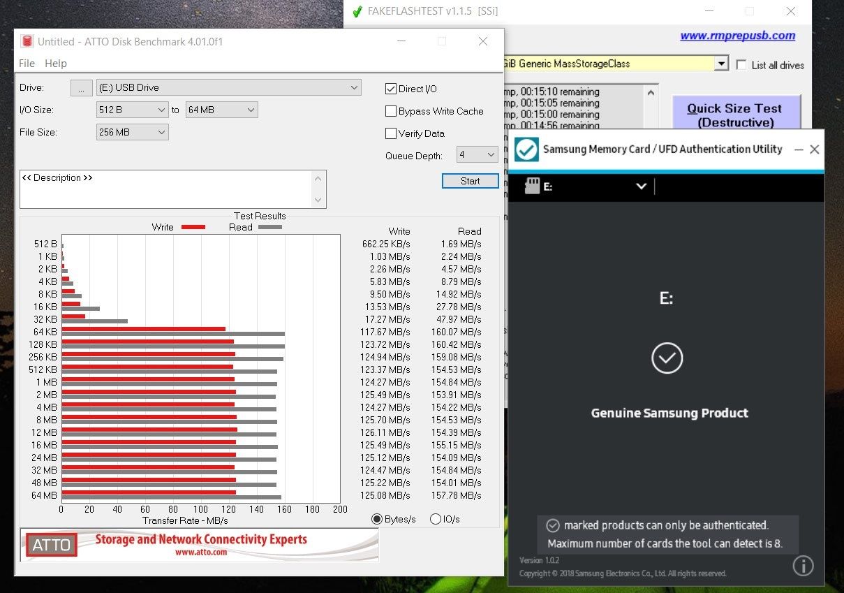The image size is (844, 593).
Task: Click the 64 KB red write bar
Action: pyautogui.click(x=143, y=329)
